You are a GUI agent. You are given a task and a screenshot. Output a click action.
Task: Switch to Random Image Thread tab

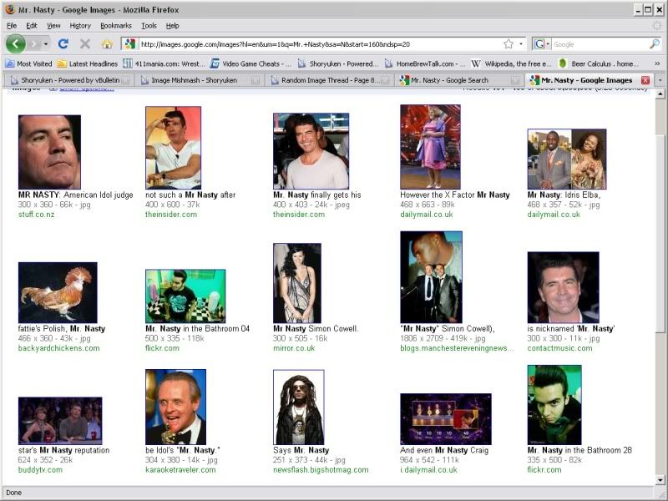point(330,79)
